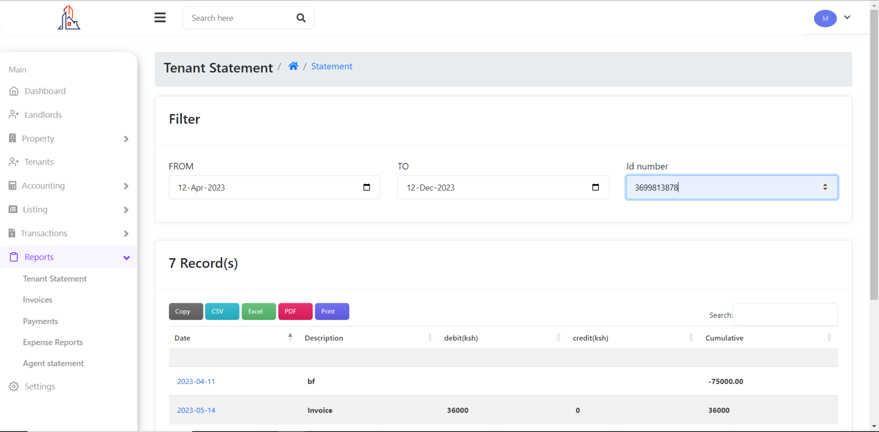Screen dimensions: 879x432
Task: Collapse the Reports menu
Action: [x=126, y=258]
